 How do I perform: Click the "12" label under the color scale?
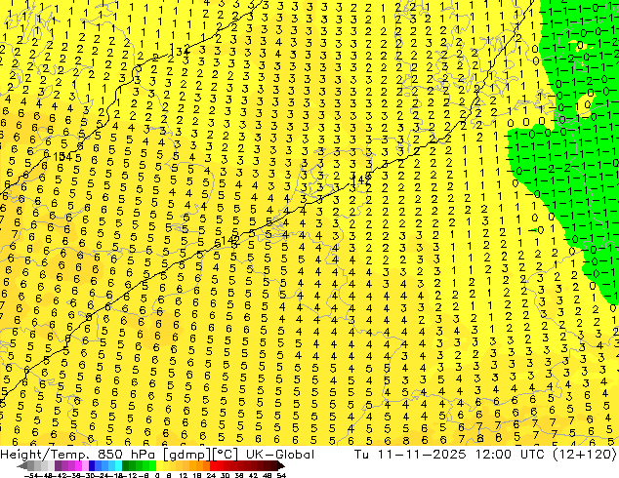[x=183, y=475]
